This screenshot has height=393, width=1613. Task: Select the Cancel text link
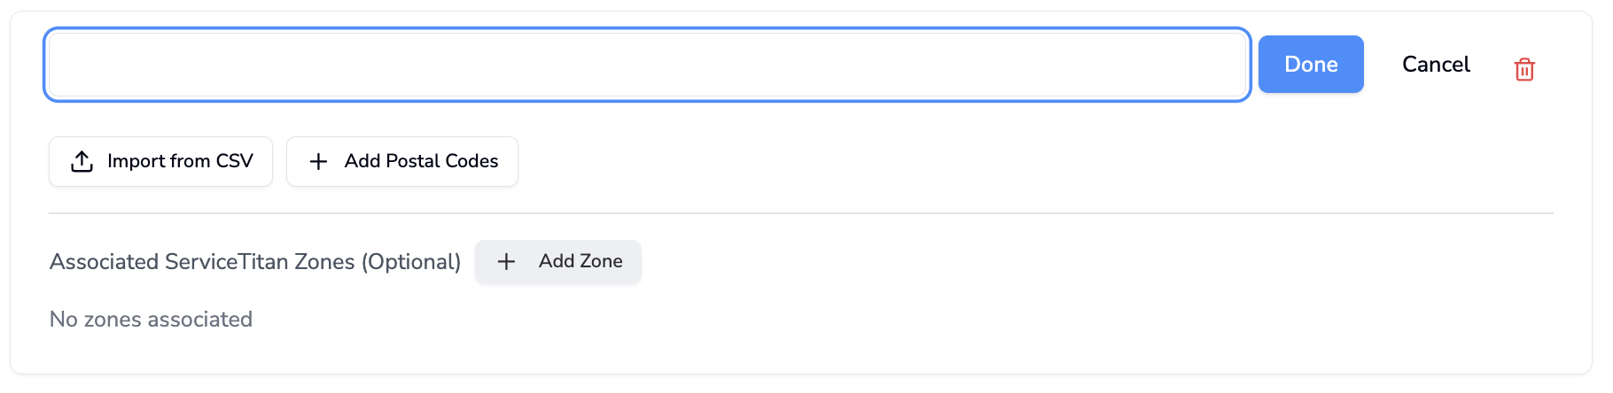point(1436,64)
